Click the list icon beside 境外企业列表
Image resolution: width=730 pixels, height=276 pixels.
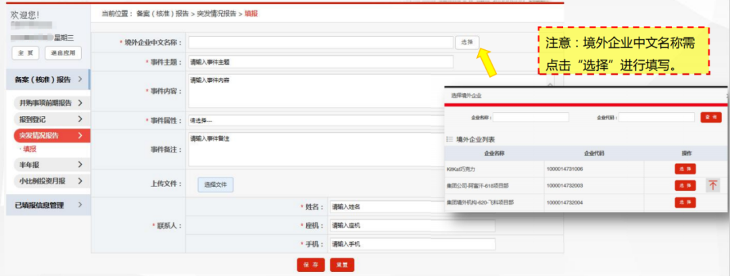[449, 140]
